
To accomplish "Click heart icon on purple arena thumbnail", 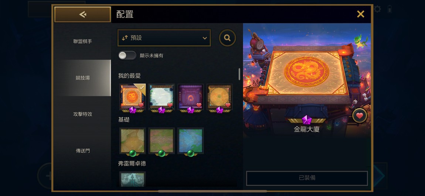I will pos(199,105).
